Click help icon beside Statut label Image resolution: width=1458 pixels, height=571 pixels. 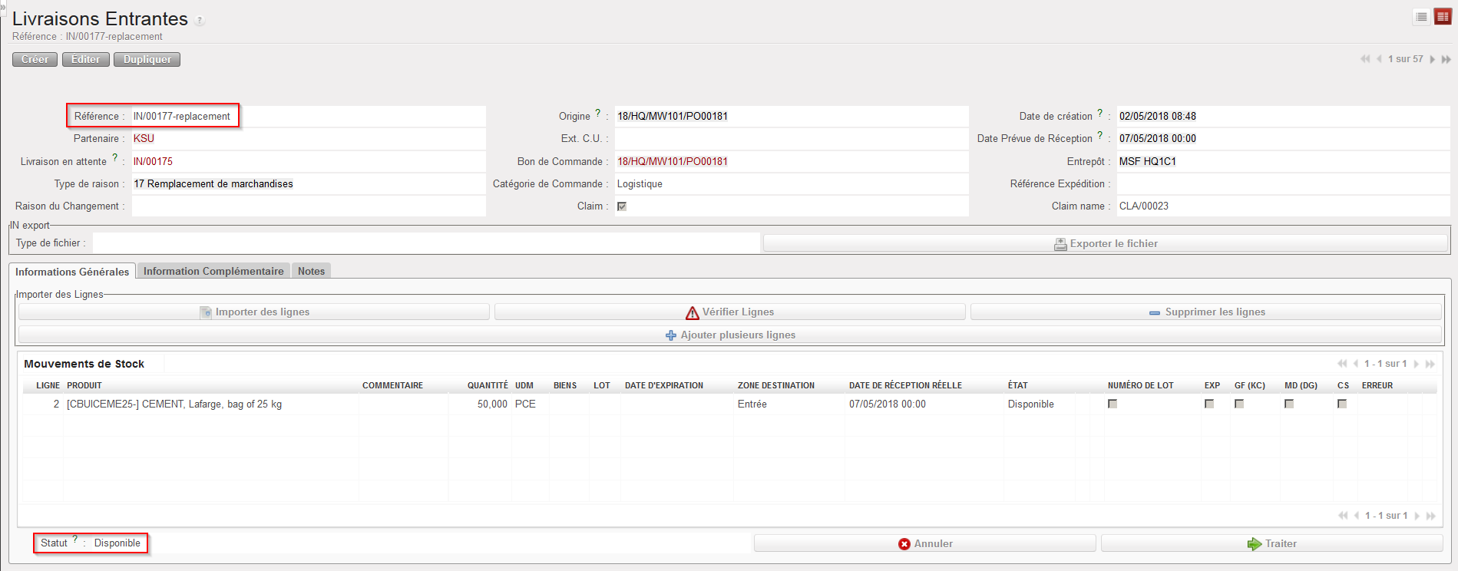coord(75,540)
